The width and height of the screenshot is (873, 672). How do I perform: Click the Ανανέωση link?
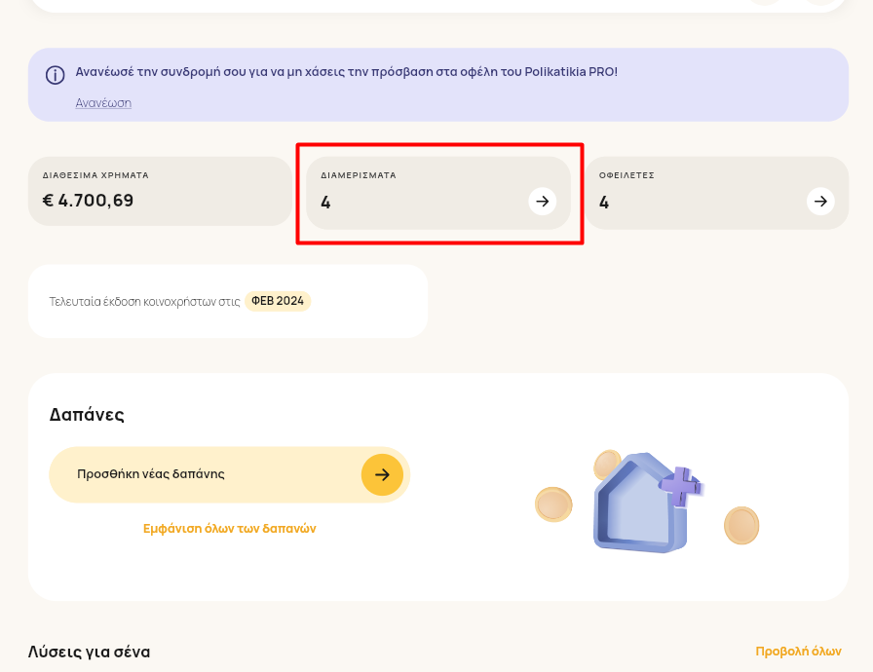pos(103,103)
